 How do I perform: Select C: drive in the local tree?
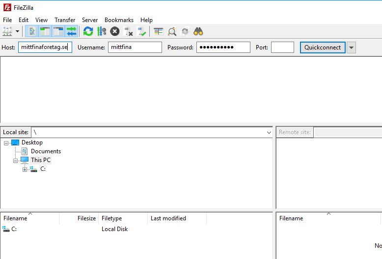[x=43, y=169]
